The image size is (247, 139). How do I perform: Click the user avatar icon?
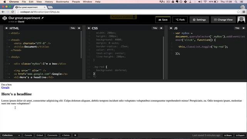[x=241, y=20]
